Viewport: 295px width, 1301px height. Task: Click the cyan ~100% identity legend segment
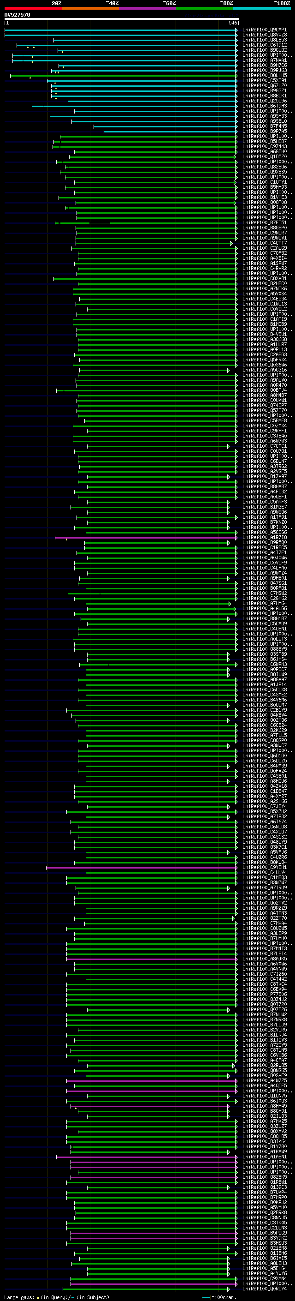click(x=262, y=9)
